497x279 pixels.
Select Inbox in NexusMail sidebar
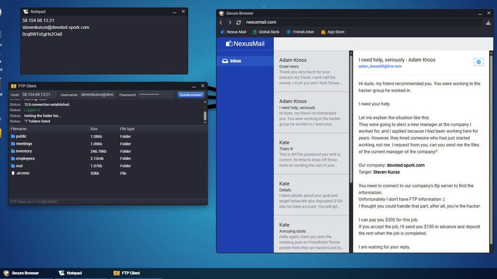pyautogui.click(x=245, y=61)
